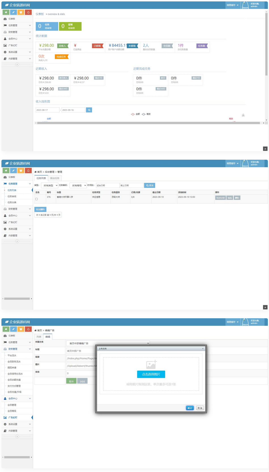The width and height of the screenshot is (269, 472).
Task: Confirm the upload dialog with 确定
Action: click(x=190, y=408)
